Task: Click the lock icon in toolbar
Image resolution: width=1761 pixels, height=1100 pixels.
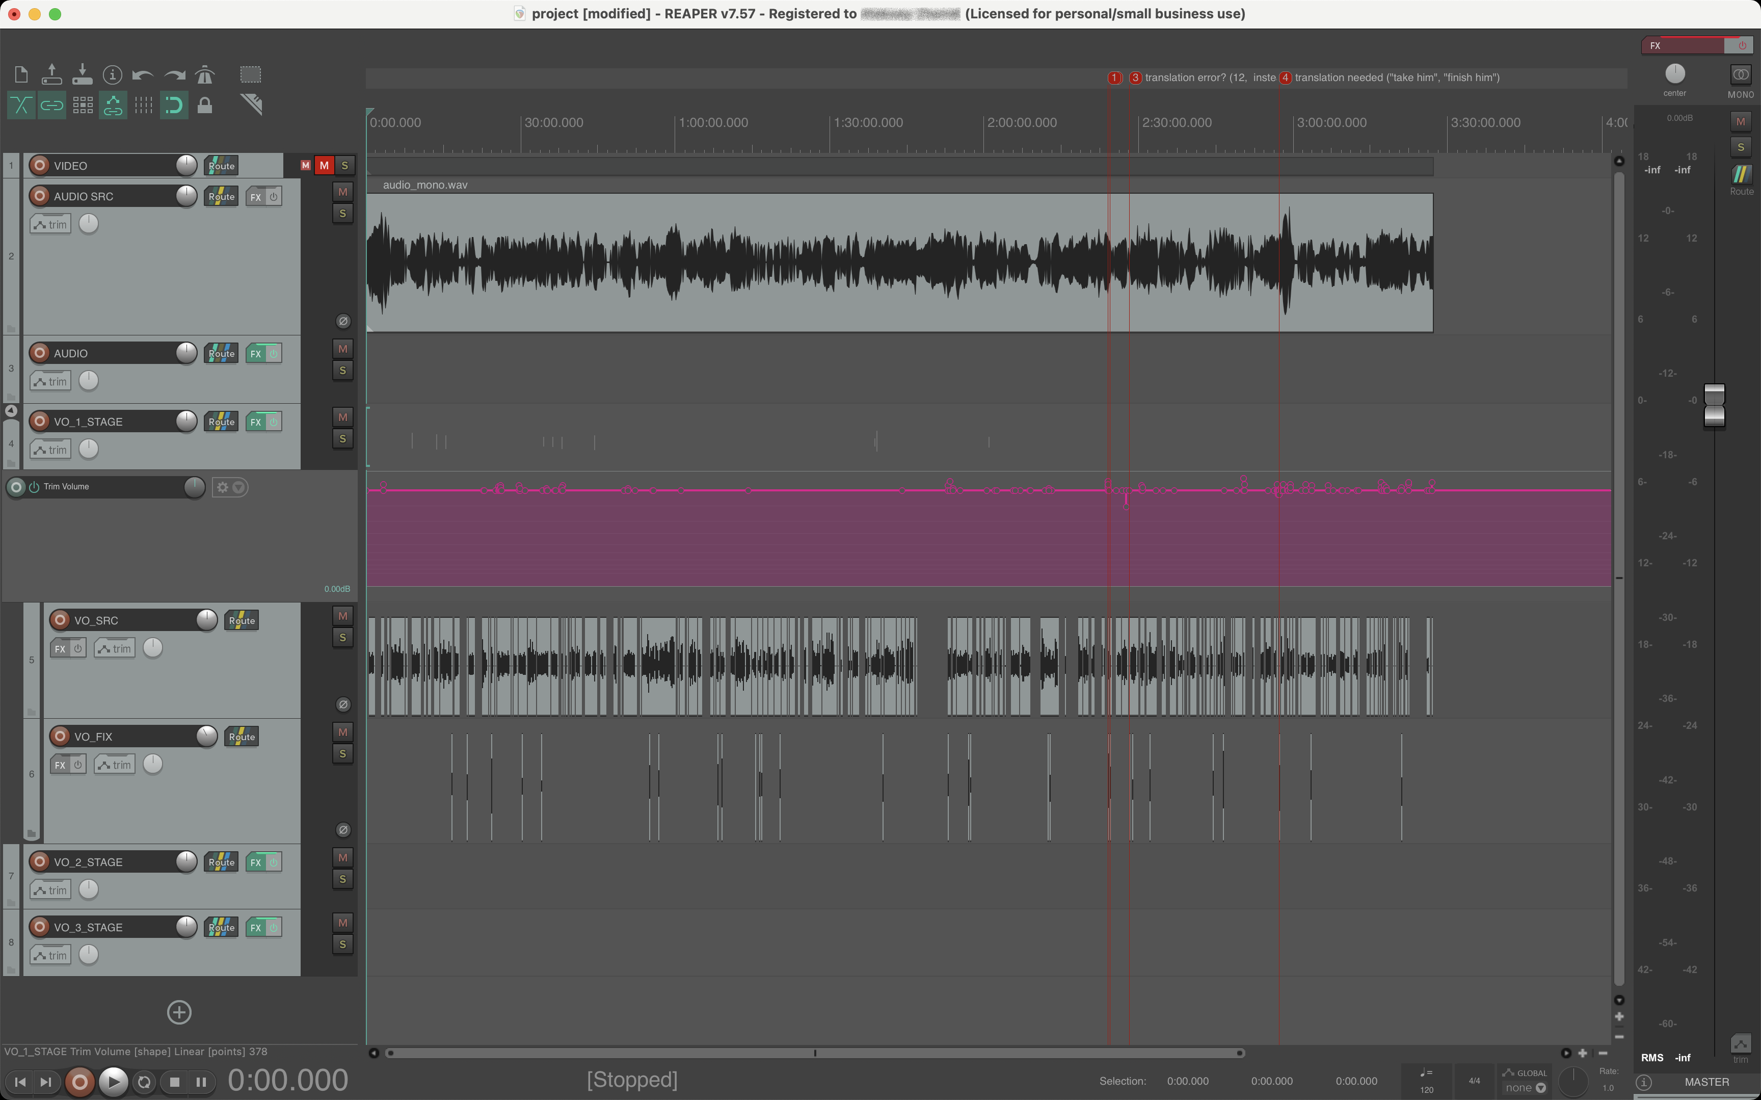Action: coord(205,106)
